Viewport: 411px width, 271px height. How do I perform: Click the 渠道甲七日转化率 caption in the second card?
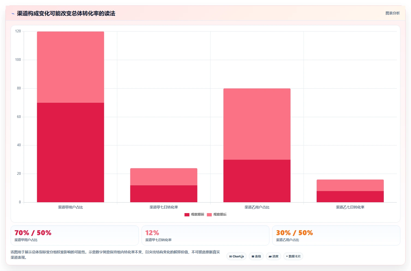pyautogui.click(x=158, y=240)
